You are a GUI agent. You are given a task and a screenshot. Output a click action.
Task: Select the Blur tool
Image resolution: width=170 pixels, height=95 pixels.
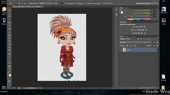(10, 47)
